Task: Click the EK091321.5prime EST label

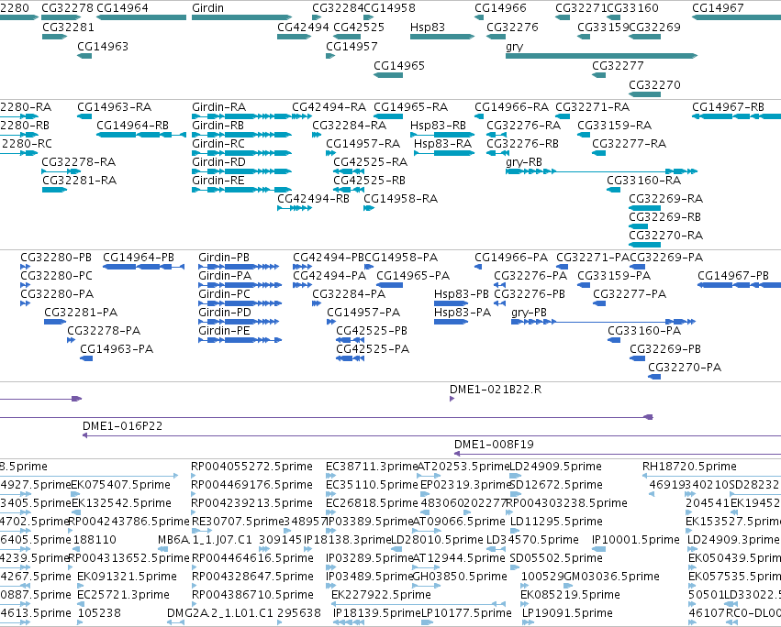Action: point(127,577)
